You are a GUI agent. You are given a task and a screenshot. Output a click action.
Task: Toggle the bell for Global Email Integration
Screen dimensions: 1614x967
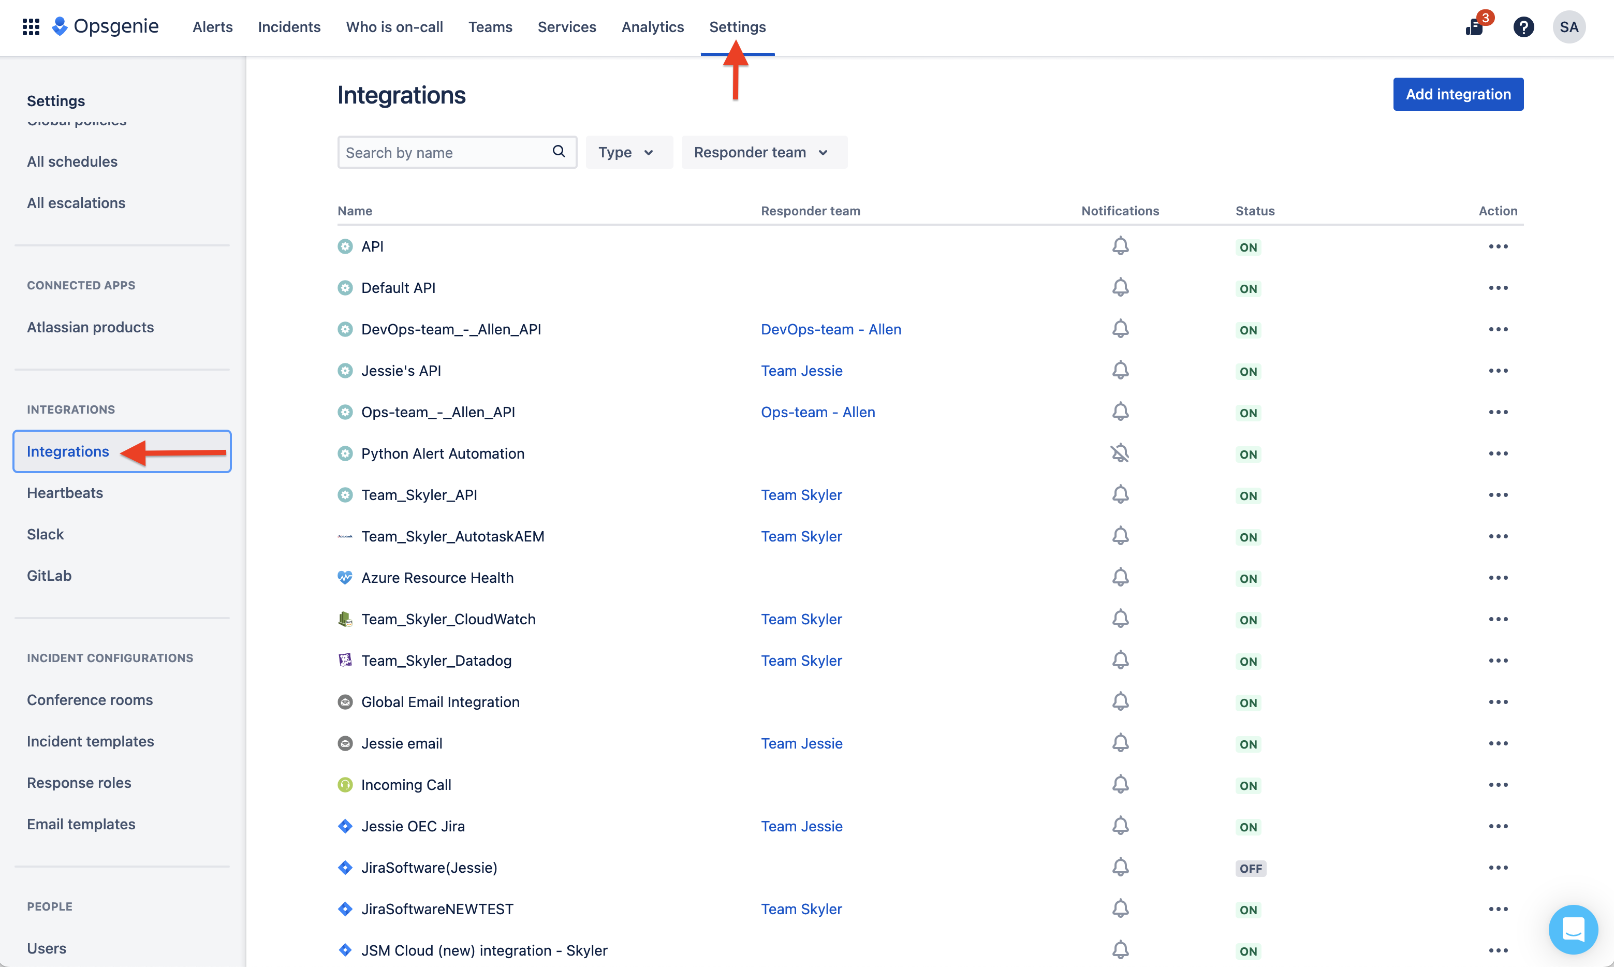coord(1120,701)
